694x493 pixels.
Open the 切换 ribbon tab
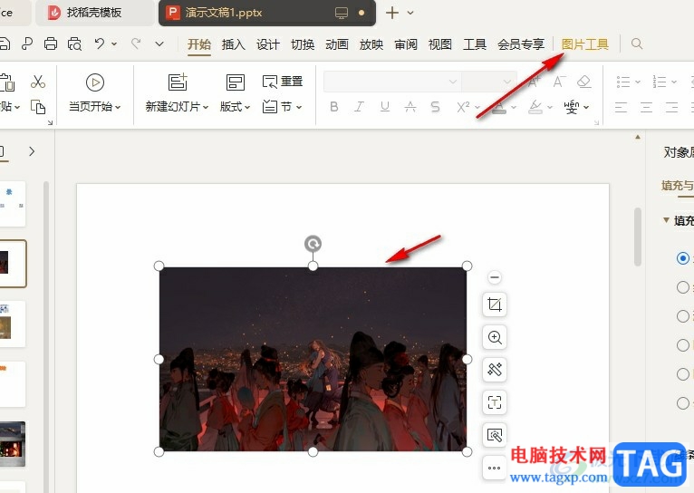pyautogui.click(x=303, y=44)
